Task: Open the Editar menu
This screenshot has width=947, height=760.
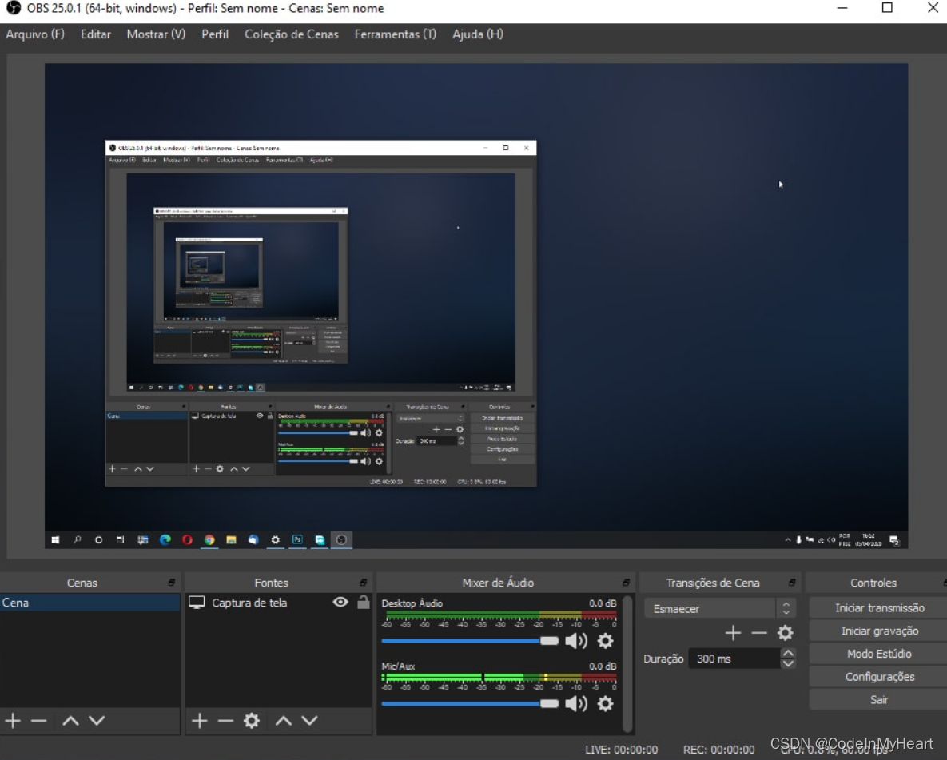Action: tap(95, 34)
